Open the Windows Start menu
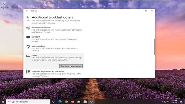The image size is (185, 104). pyautogui.click(x=3, y=102)
